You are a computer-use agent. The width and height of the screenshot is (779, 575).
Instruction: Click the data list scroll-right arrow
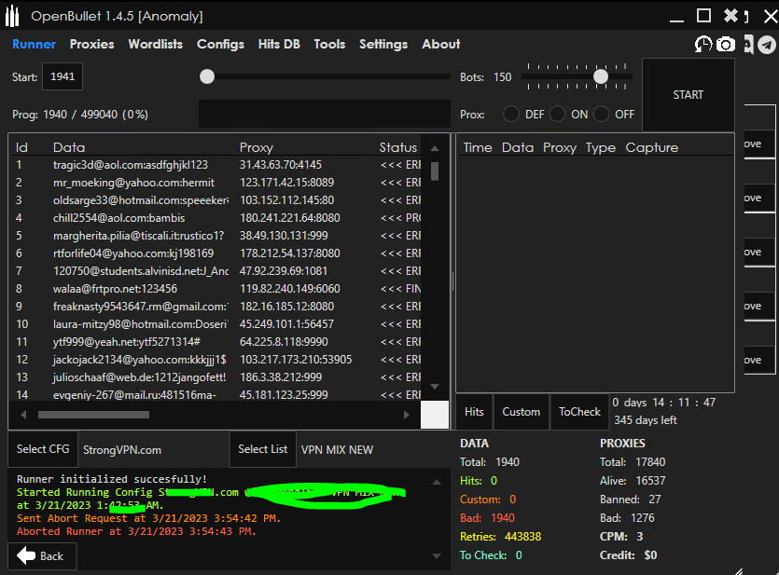tap(406, 415)
